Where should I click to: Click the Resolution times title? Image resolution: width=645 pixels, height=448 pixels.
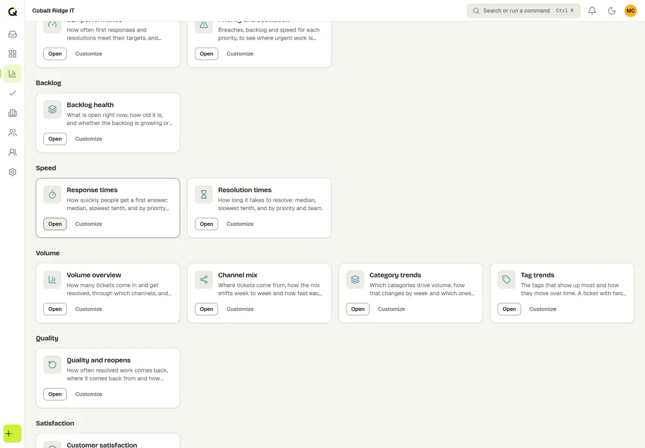pos(244,190)
